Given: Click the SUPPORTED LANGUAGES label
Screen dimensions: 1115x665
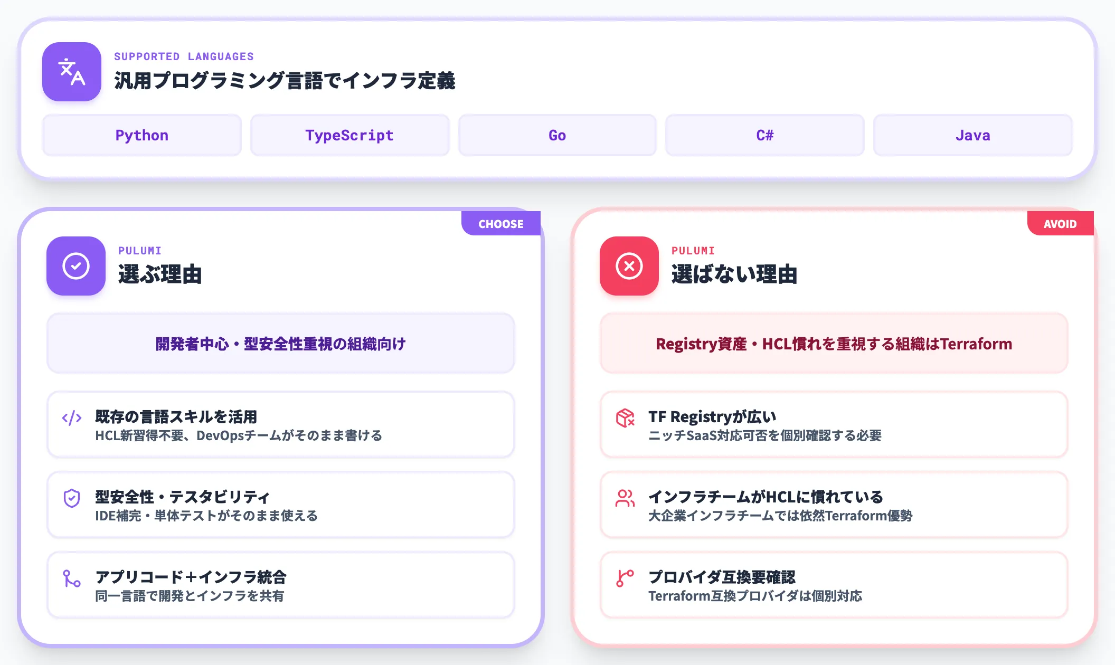Looking at the screenshot, I should pos(184,56).
